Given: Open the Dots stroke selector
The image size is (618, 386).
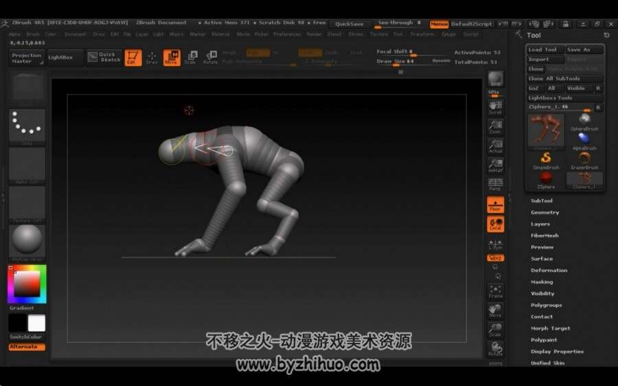Looking at the screenshot, I should pos(27,126).
